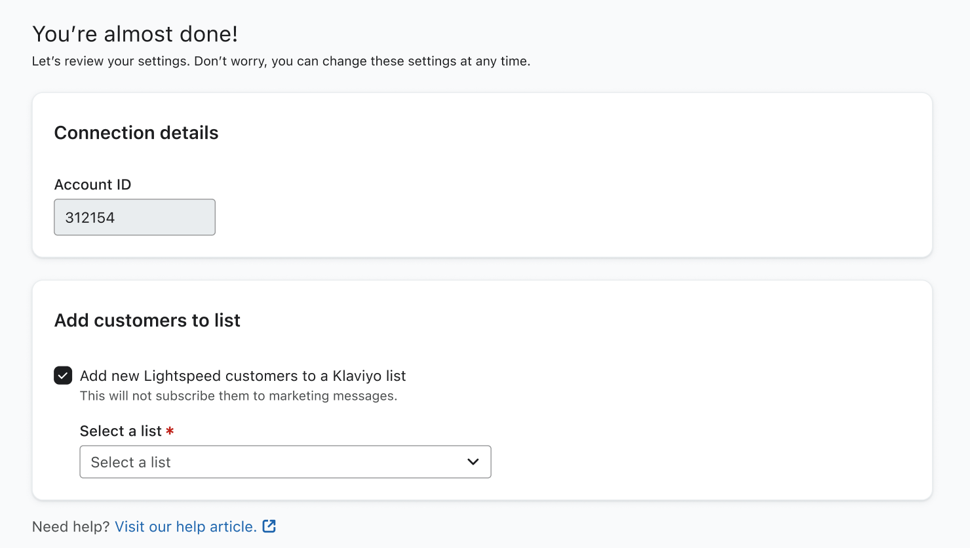
Task: Click the red required asterisk
Action: (x=170, y=431)
